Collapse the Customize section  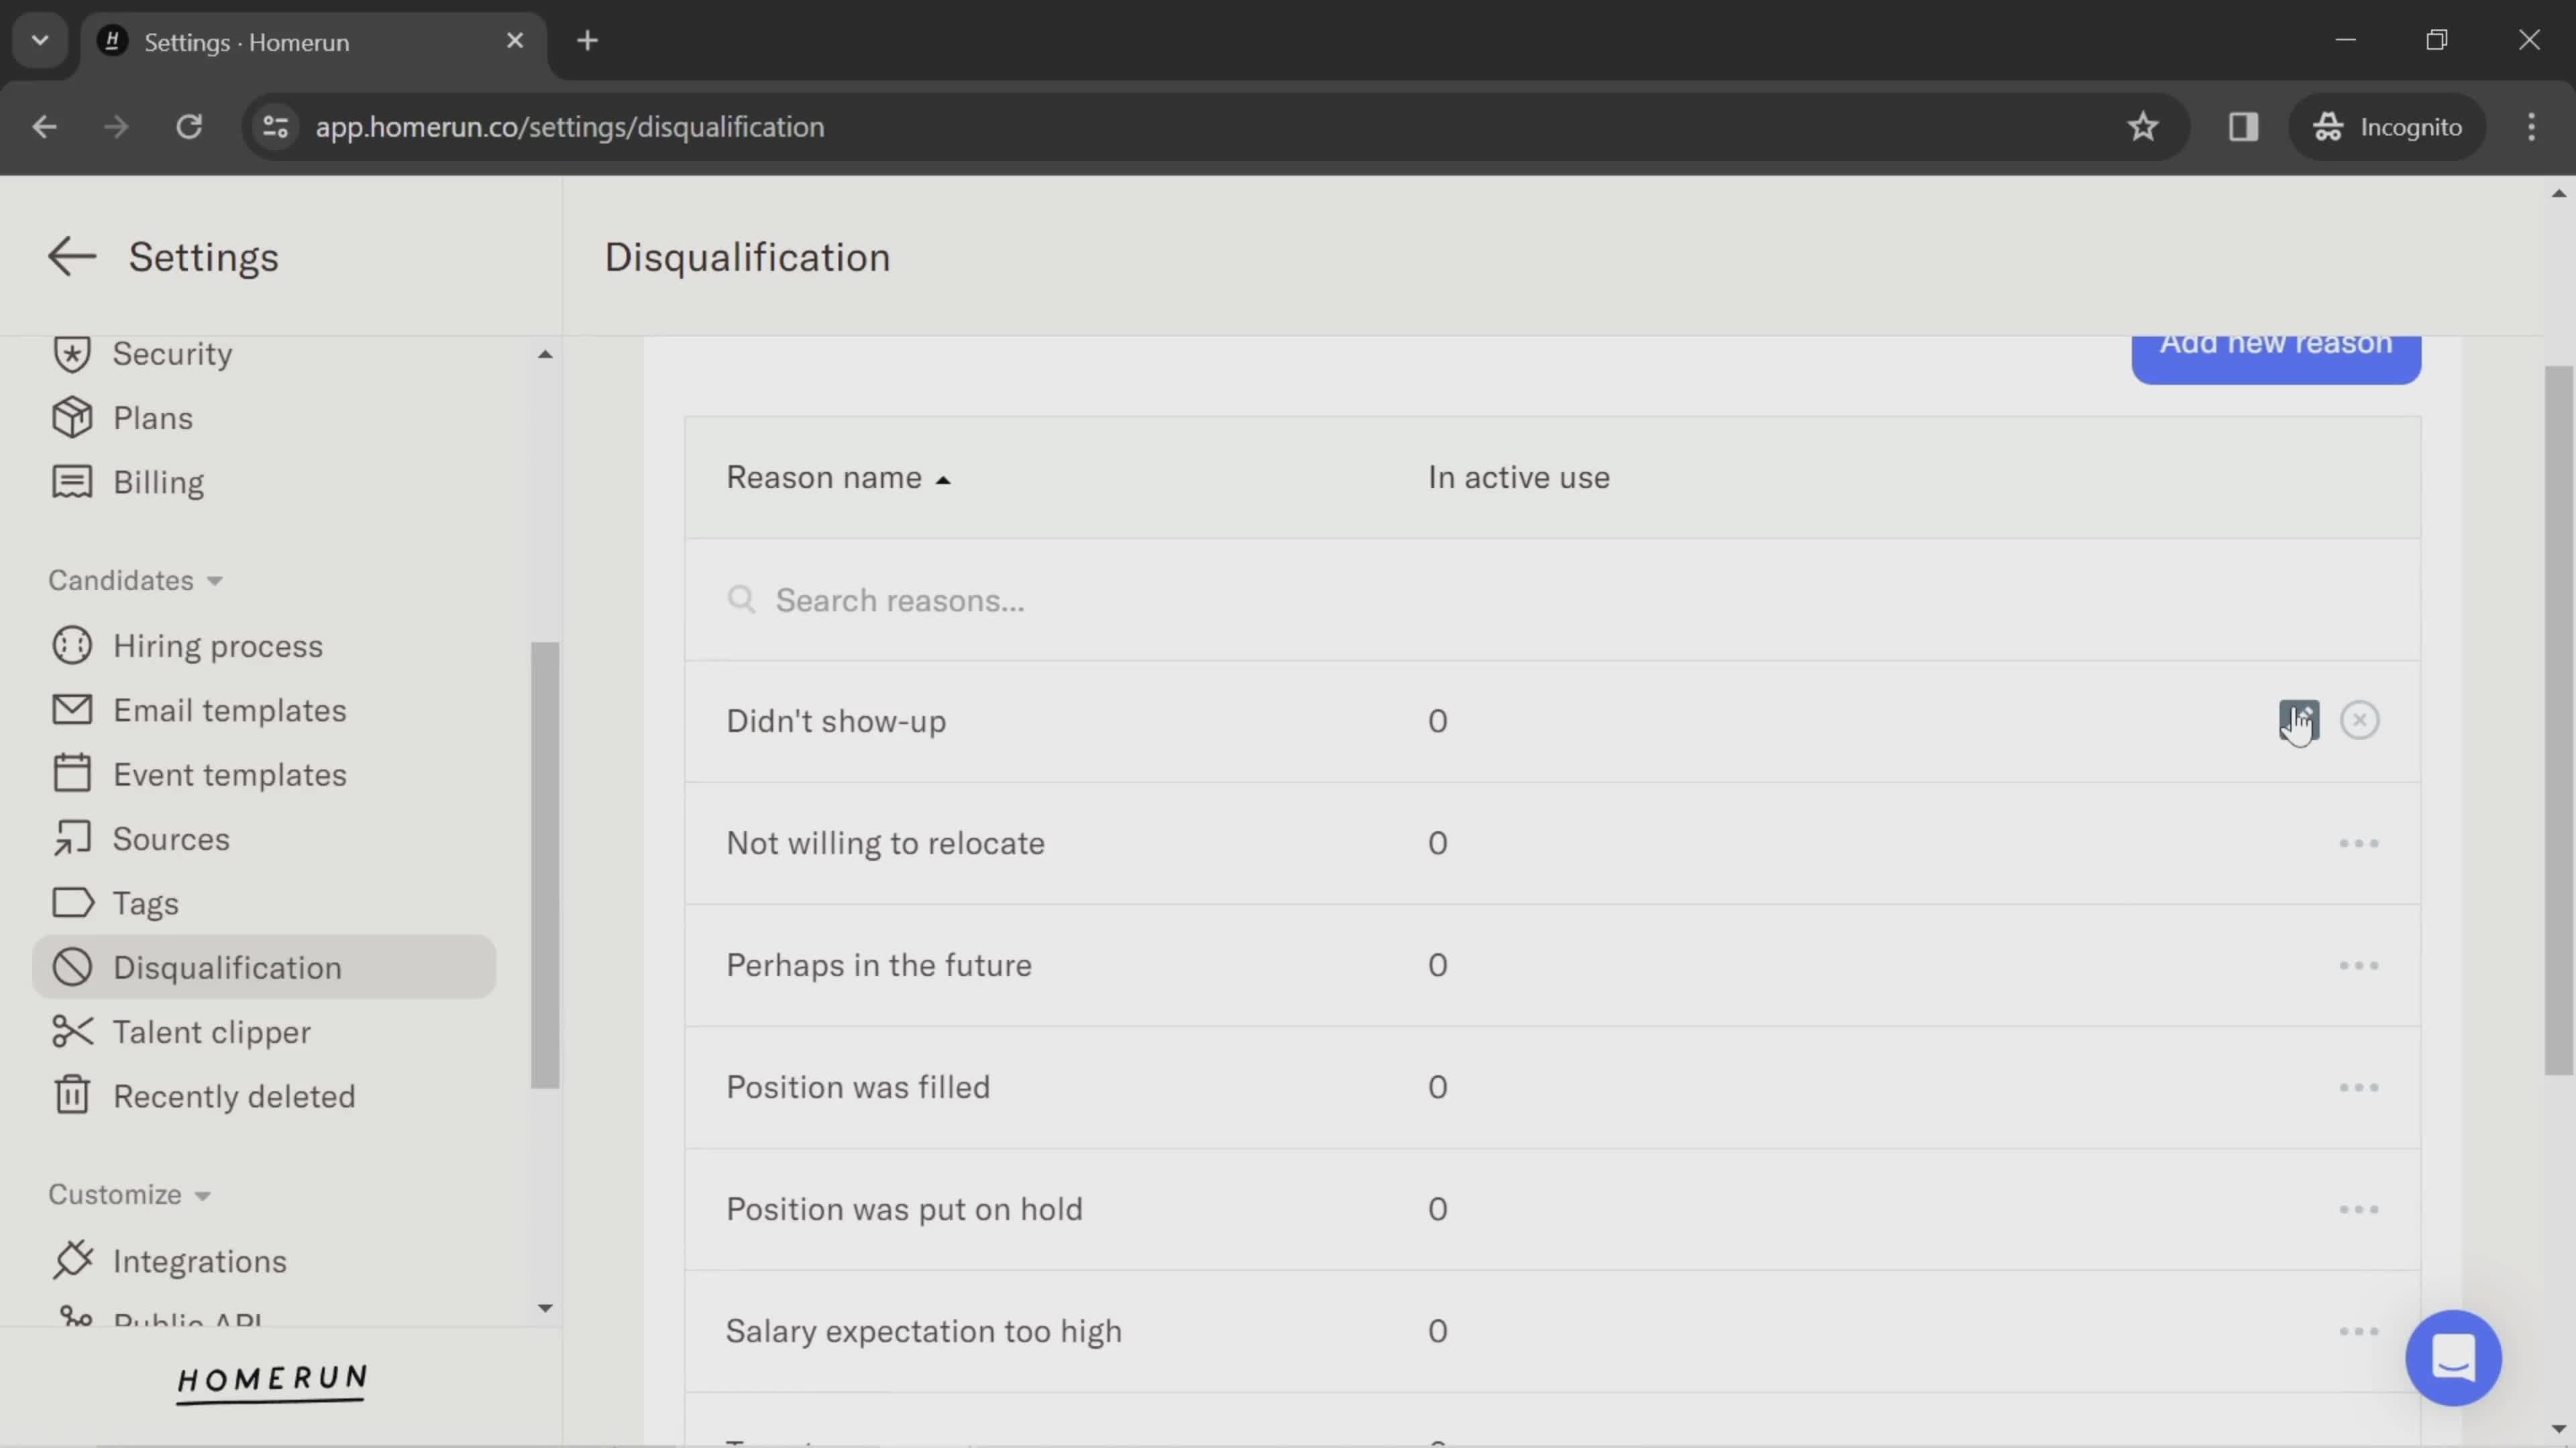(x=129, y=1194)
